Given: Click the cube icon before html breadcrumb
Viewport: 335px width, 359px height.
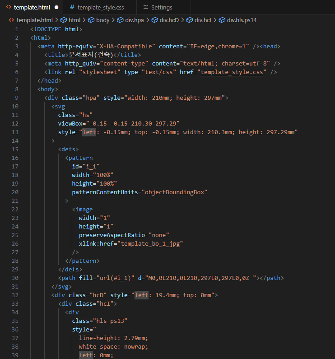Looking at the screenshot, I should [x=63, y=20].
